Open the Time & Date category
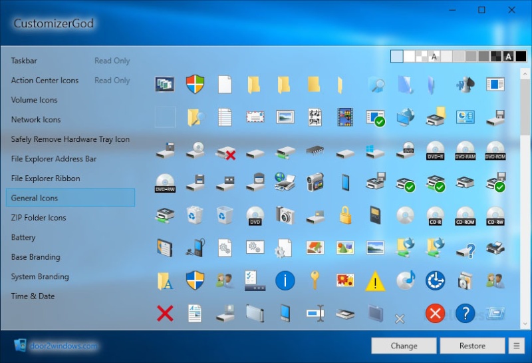Screen dimensions: 532x363 pyautogui.click(x=33, y=296)
